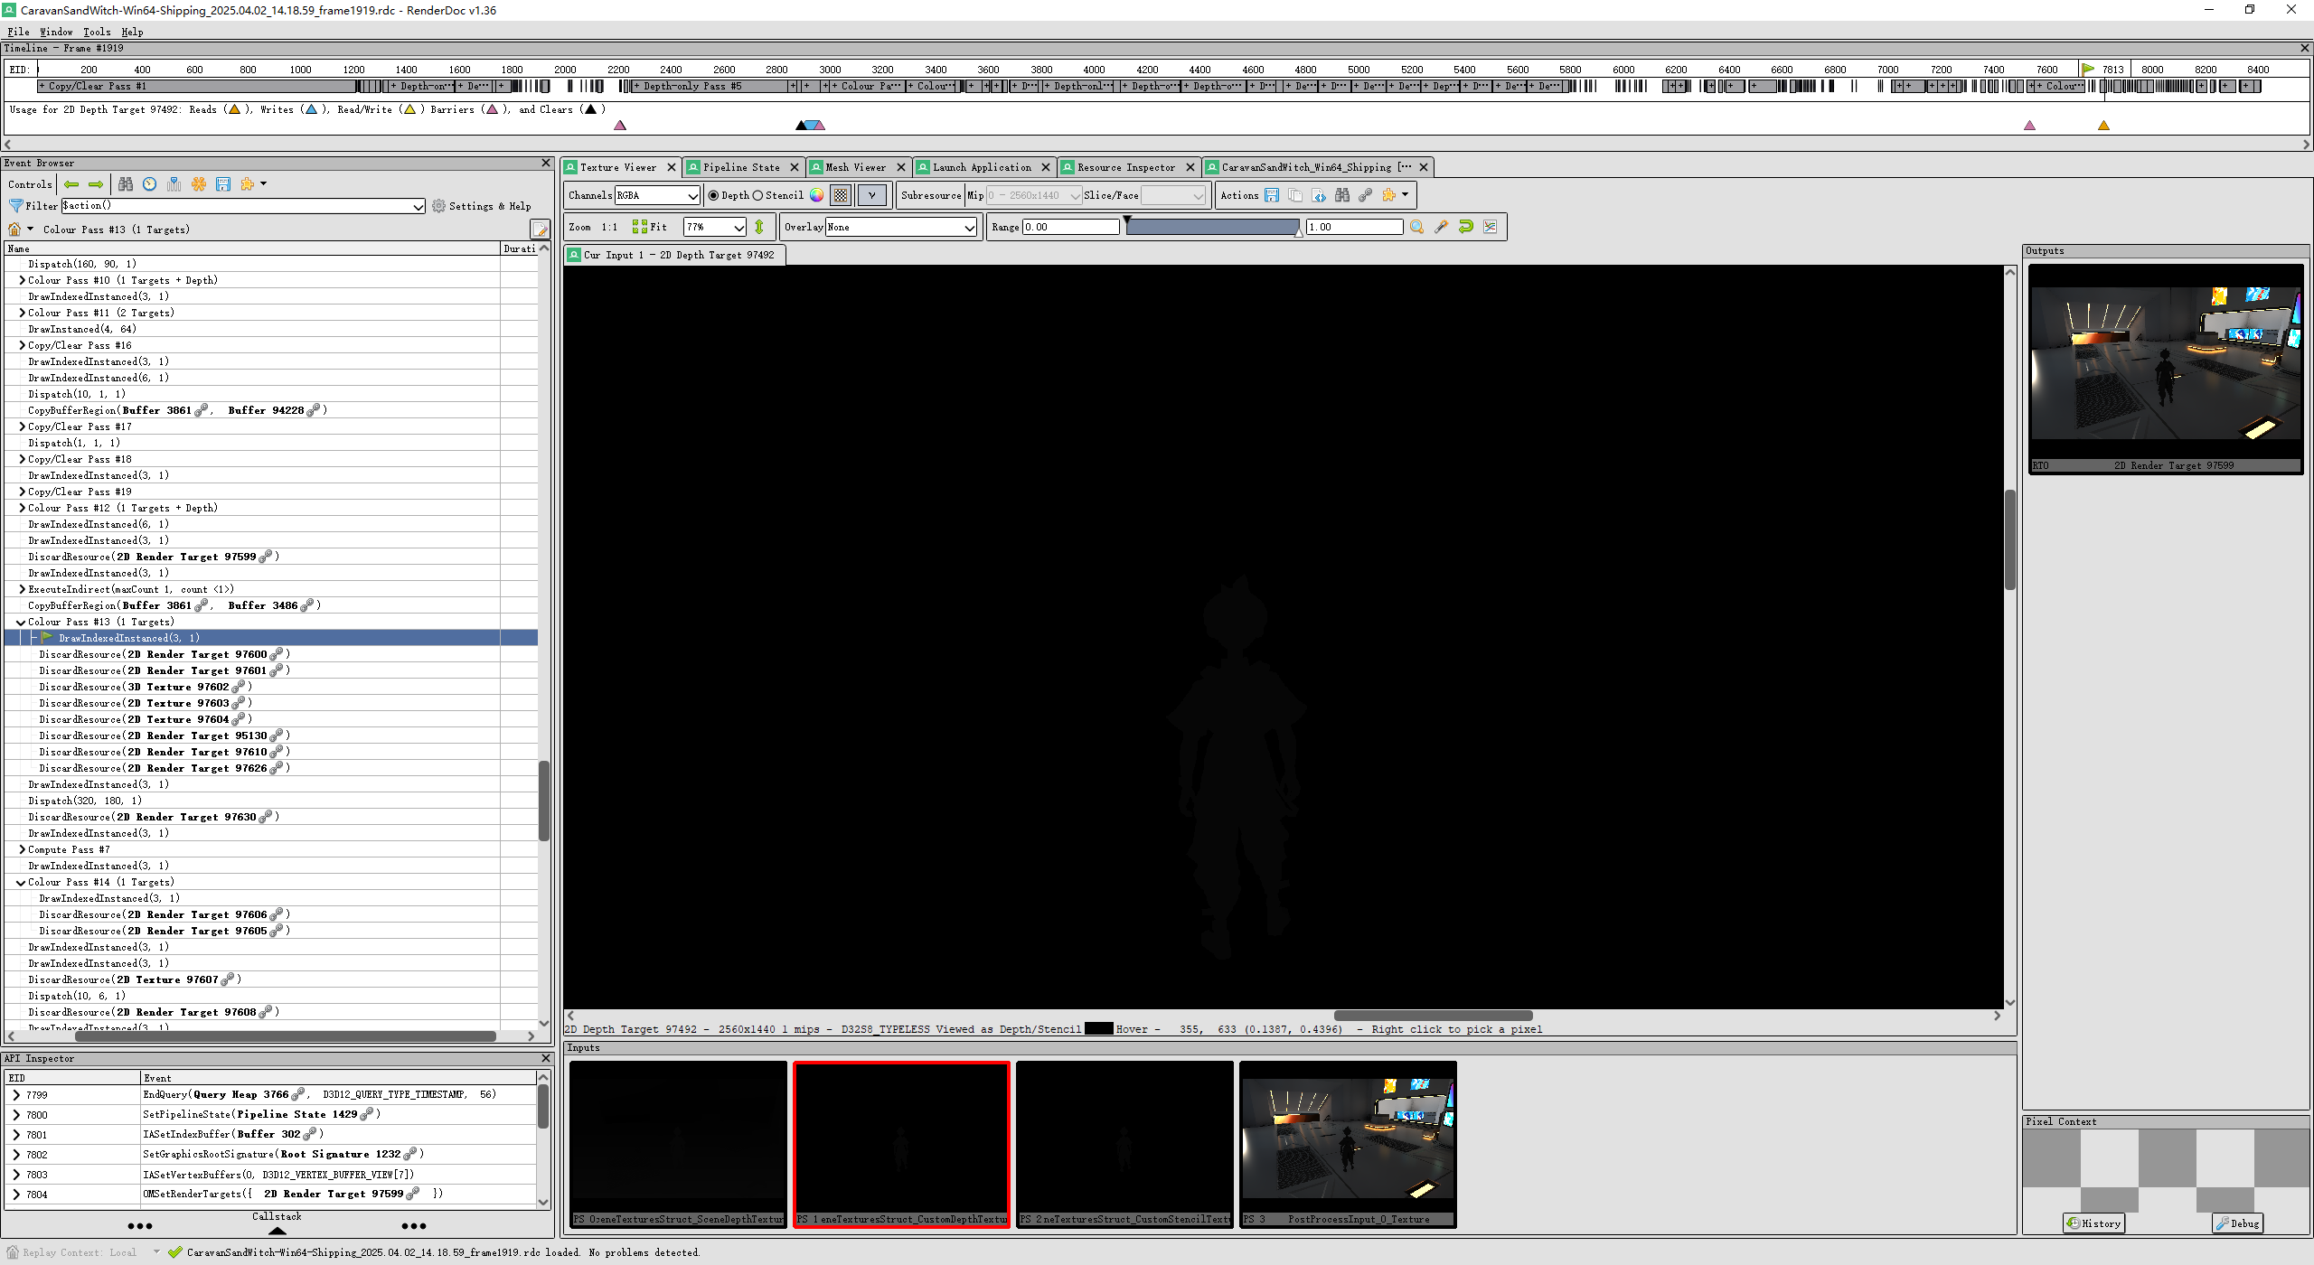Open the Channels RGBA dropdown
The image size is (2314, 1265).
(x=657, y=195)
